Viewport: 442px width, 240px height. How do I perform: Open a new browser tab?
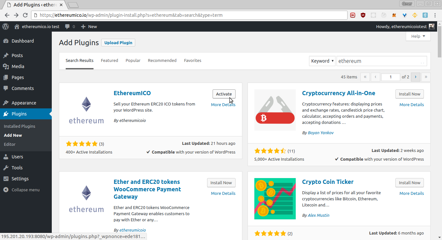pos(73,5)
